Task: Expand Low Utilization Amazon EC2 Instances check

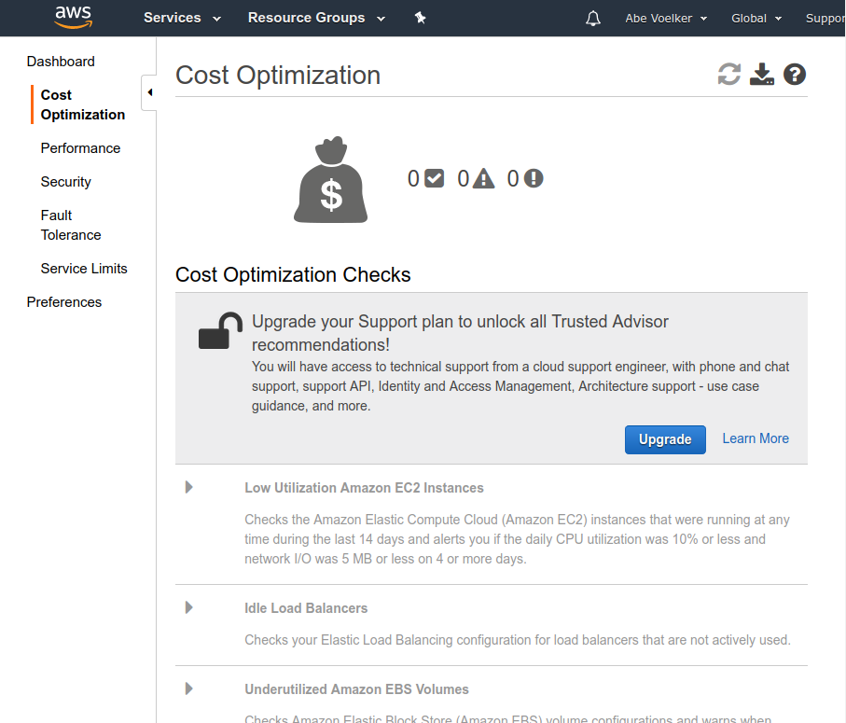Action: click(x=189, y=487)
